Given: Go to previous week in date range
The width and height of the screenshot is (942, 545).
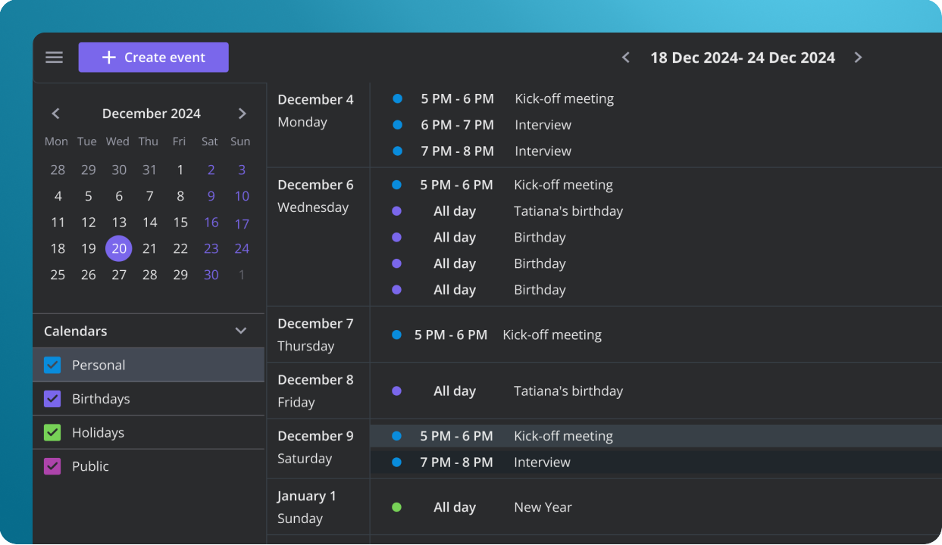Looking at the screenshot, I should coord(626,58).
